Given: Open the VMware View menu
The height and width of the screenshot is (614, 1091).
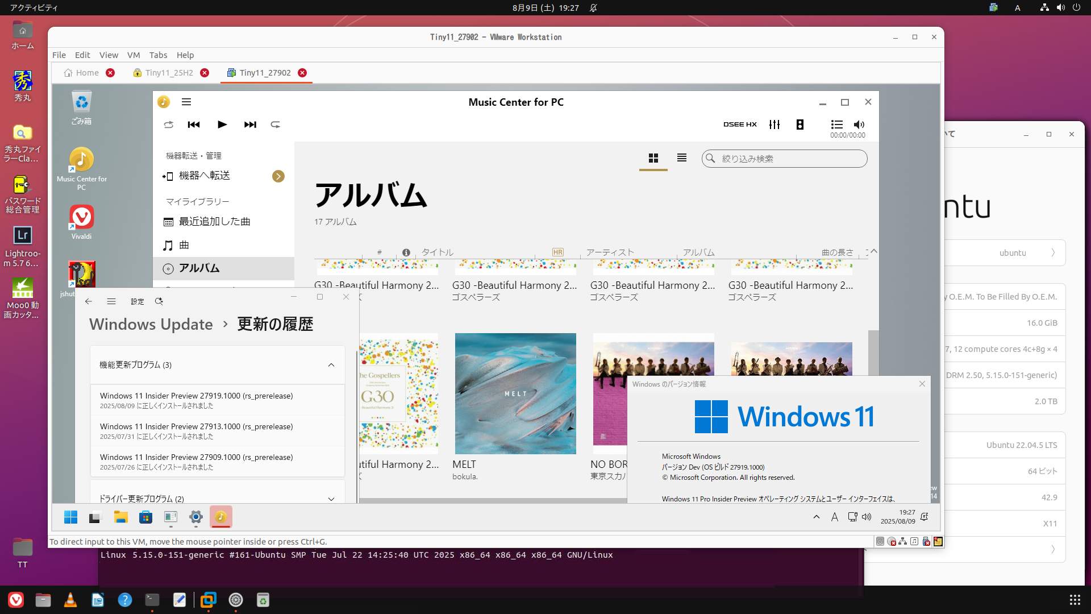Looking at the screenshot, I should click(109, 55).
